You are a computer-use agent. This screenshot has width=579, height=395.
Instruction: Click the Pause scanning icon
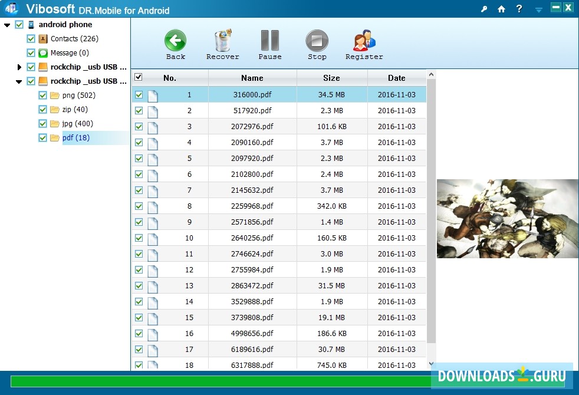tap(269, 40)
